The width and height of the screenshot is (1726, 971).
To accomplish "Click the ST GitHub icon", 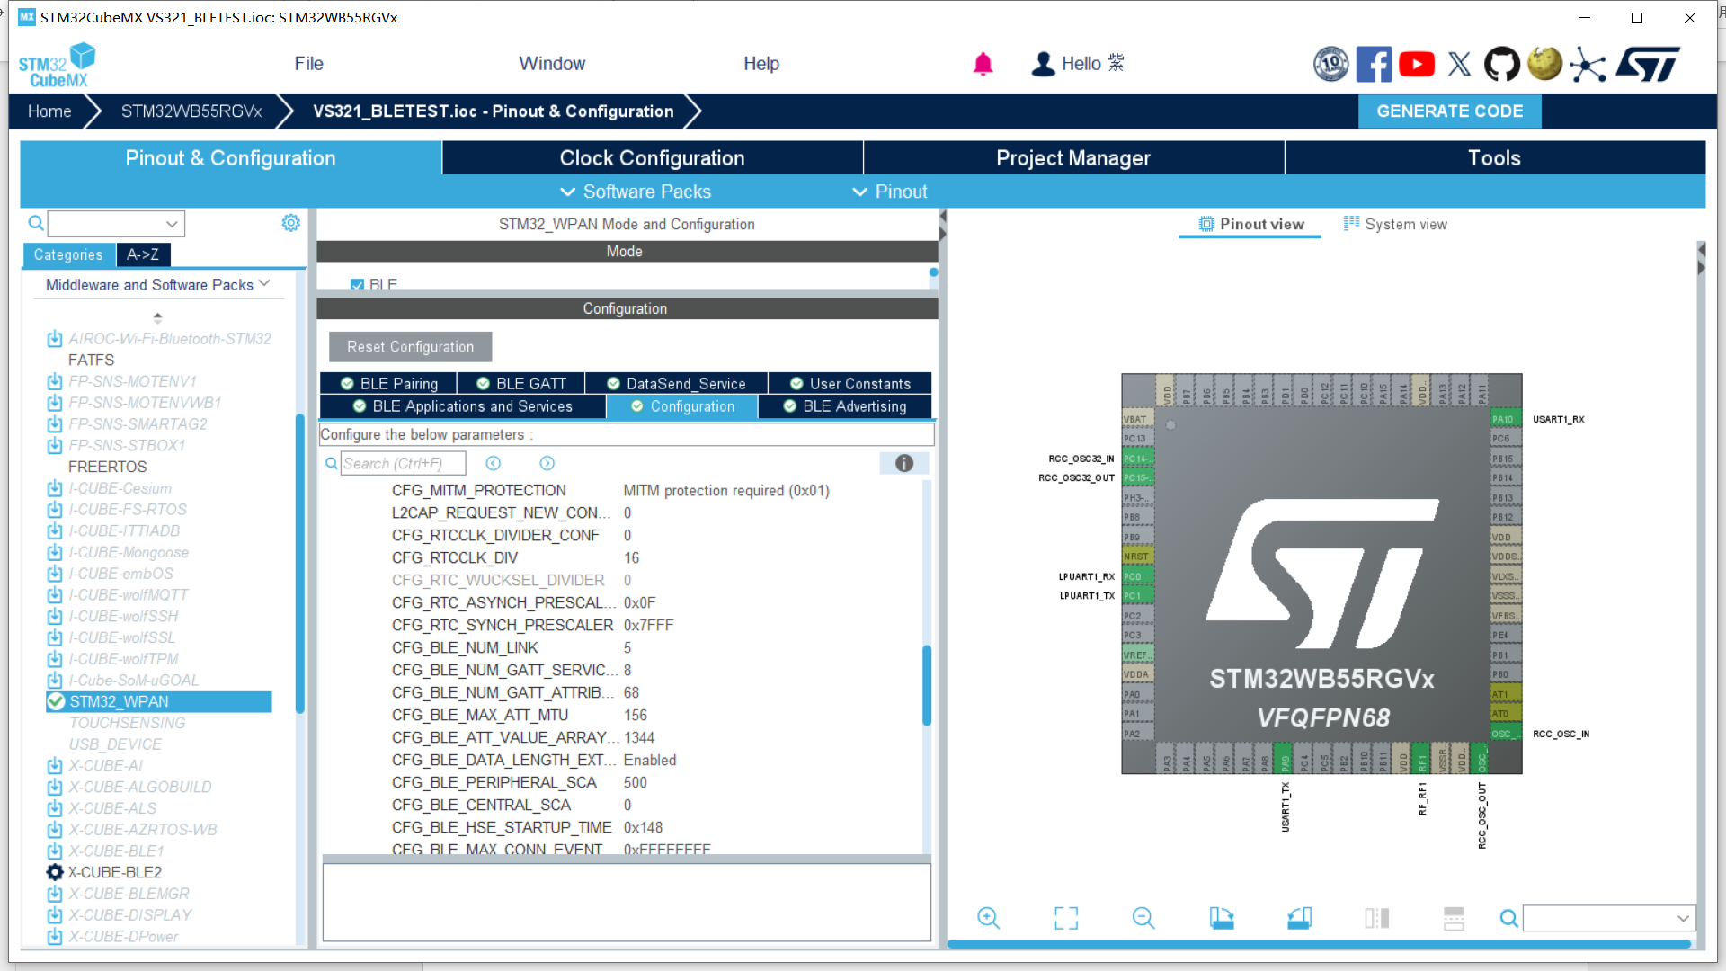I will tap(1501, 64).
